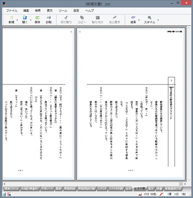Click the 保存 (Save) icon
193x198 pixels.
[37, 17]
